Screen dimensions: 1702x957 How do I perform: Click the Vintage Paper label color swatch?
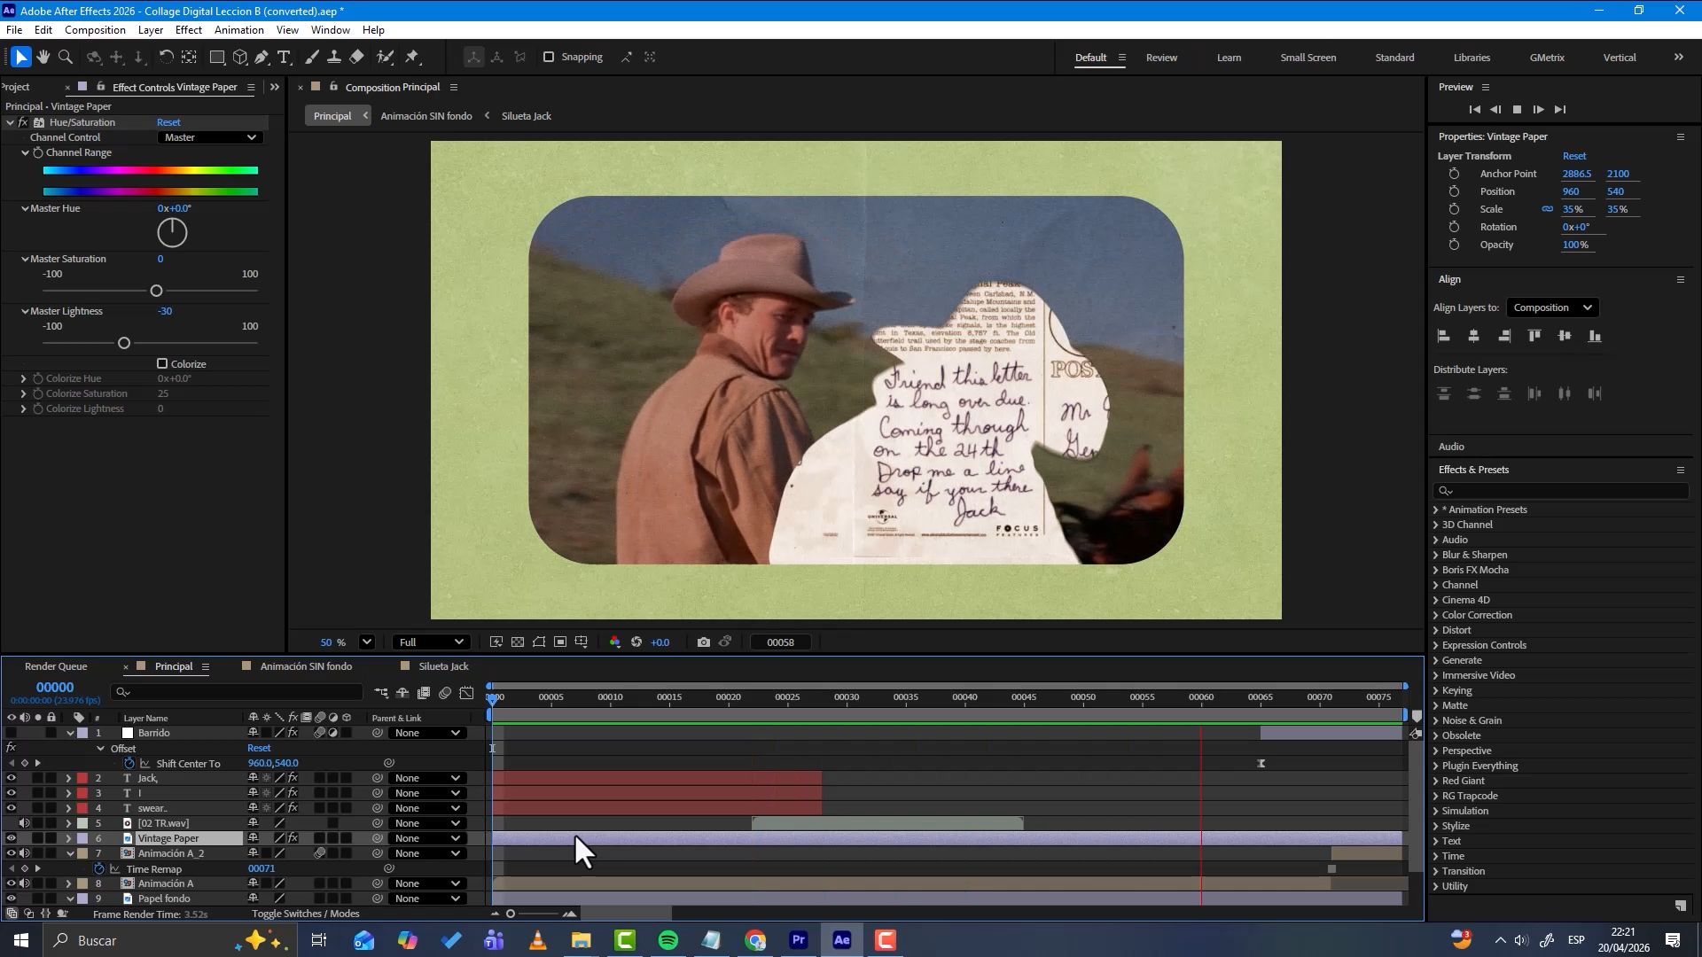[82, 838]
